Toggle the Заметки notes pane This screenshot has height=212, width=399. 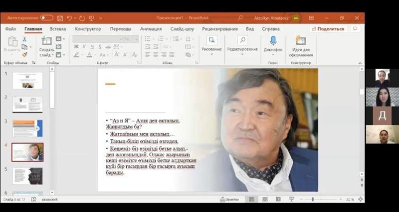click(x=229, y=199)
